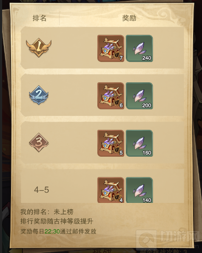Click the gold first place badge
The image size is (202, 253).
39,48
